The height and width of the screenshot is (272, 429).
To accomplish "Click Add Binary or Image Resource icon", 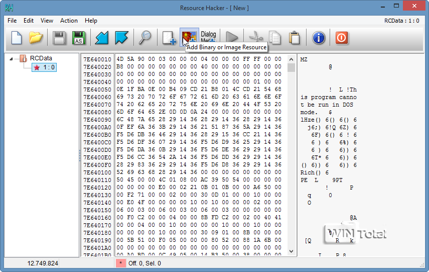I will (x=189, y=37).
